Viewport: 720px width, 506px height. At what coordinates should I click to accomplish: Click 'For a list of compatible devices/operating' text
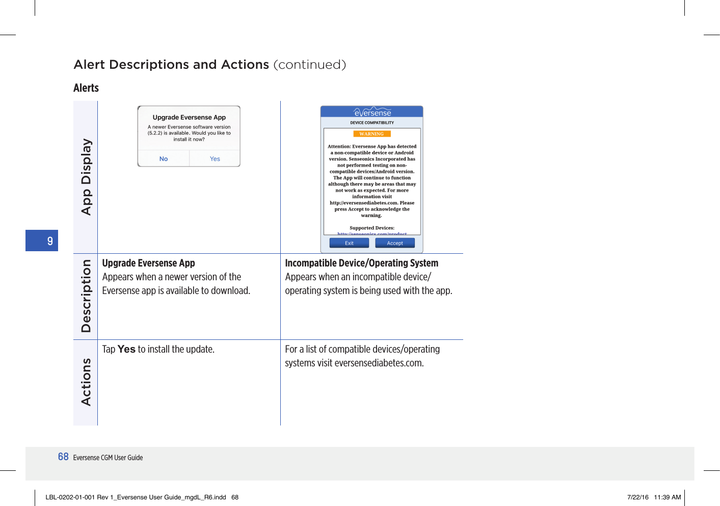pos(362,349)
